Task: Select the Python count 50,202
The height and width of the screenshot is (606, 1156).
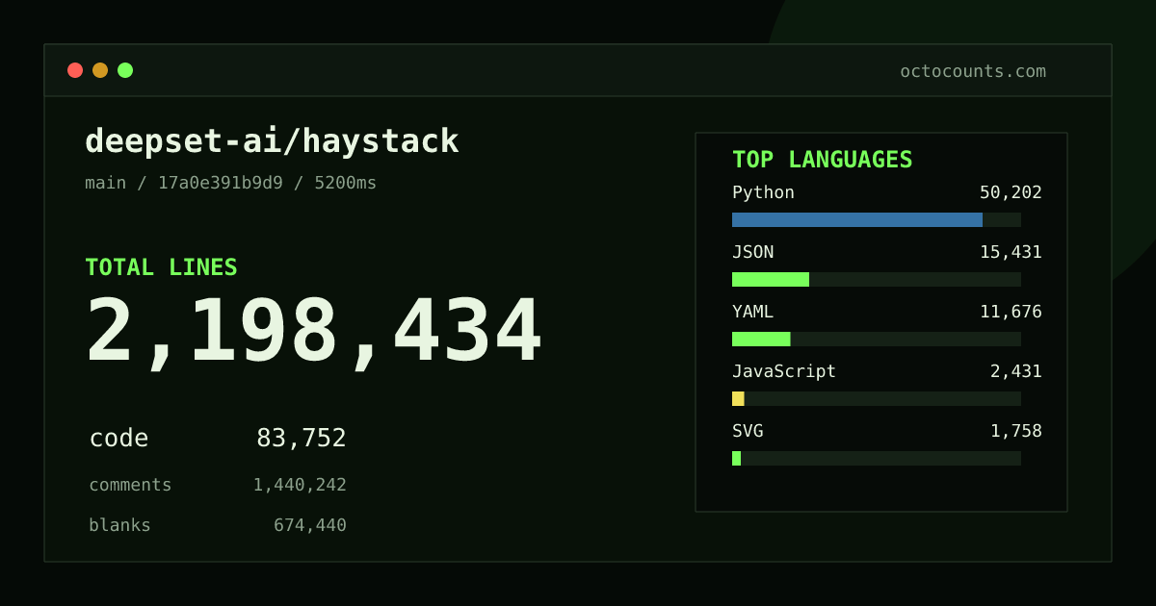Action: (x=1011, y=192)
